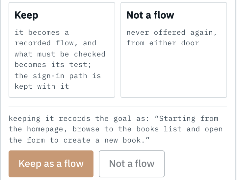The width and height of the screenshot is (237, 180).
Task: Click the Not a flow card heading
Action: click(150, 15)
